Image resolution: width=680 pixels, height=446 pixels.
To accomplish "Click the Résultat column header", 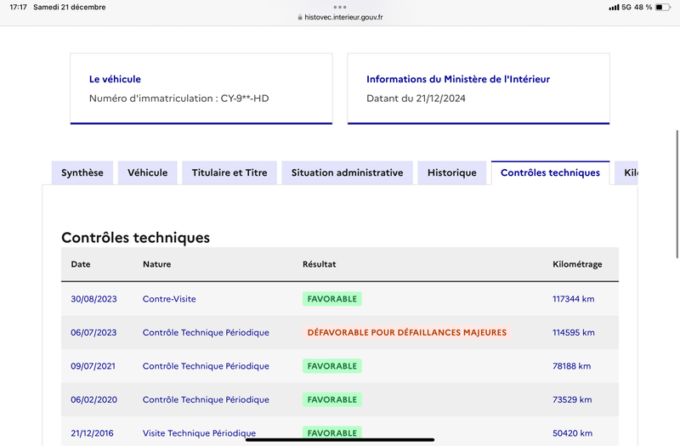I will 320,264.
